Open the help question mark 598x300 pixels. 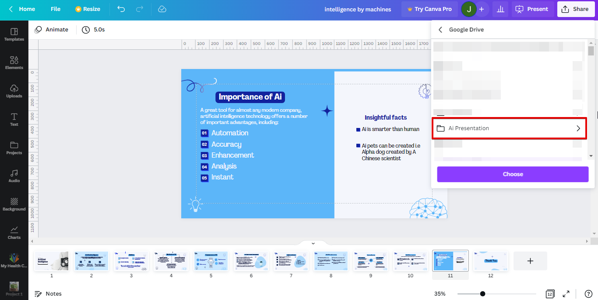[589, 294]
